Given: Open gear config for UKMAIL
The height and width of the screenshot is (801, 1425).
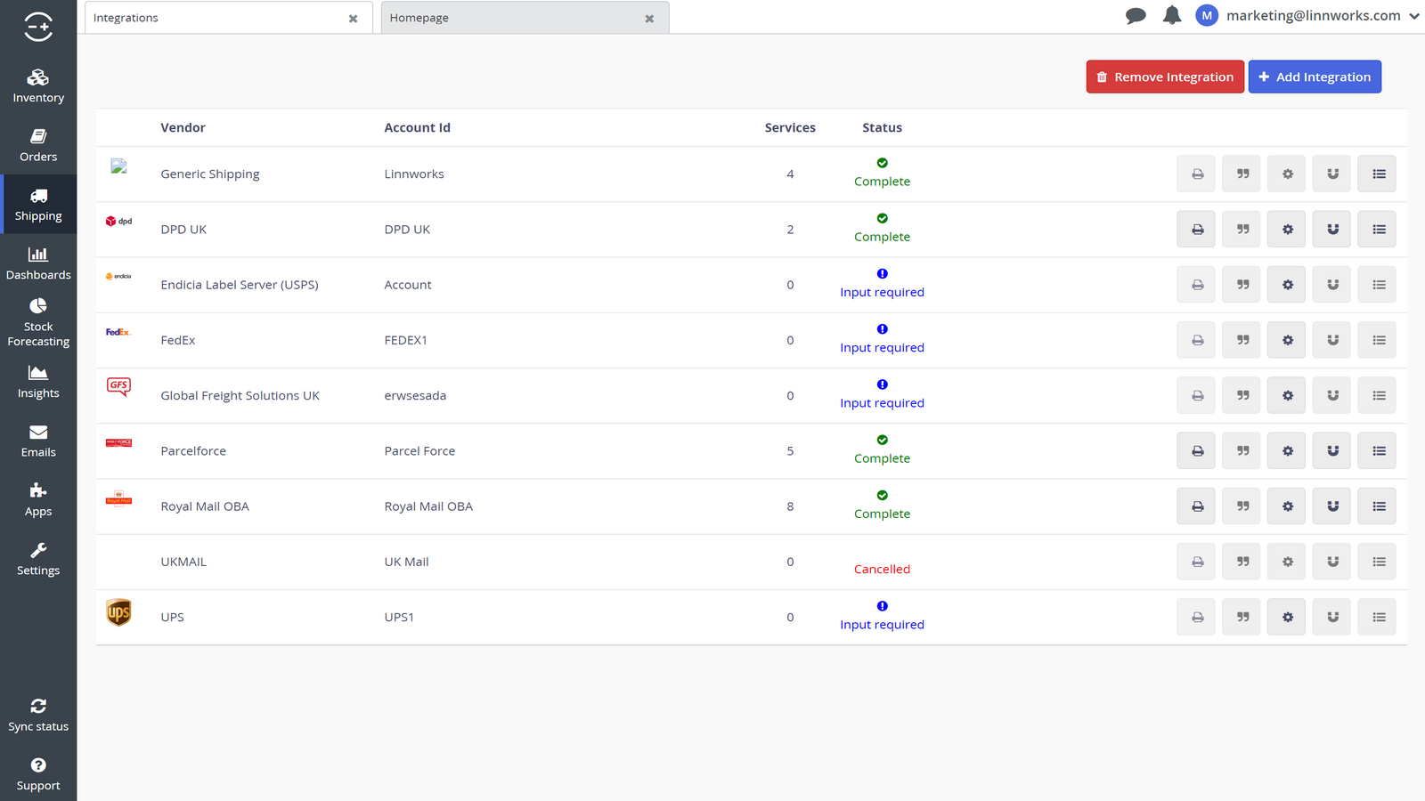Looking at the screenshot, I should [1287, 562].
